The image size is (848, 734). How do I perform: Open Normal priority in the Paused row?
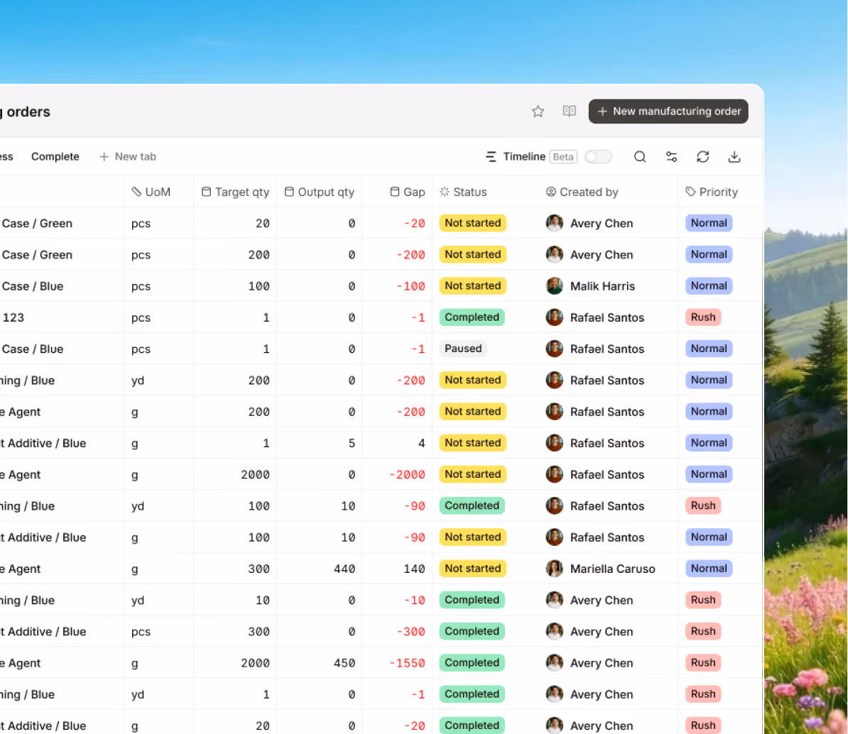coord(709,349)
